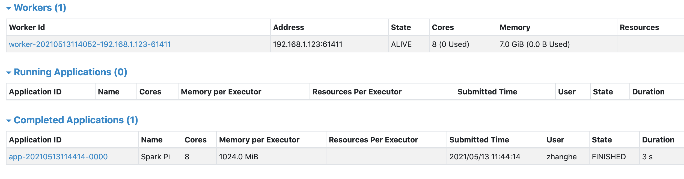The image size is (684, 179).
Task: Click the Workers (1) heading
Action: coord(40,8)
